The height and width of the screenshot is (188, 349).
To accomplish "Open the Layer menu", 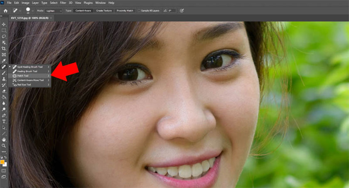I will click(x=35, y=3).
